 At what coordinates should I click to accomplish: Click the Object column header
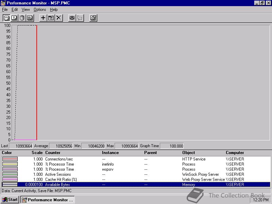coord(189,153)
